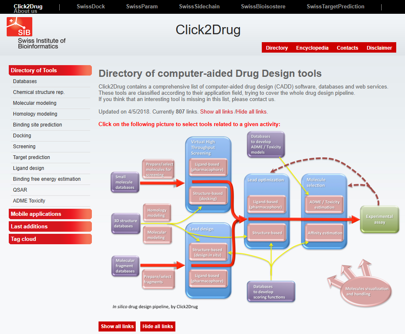Open SwissSidechain from the top bar
The height and width of the screenshot is (334, 405).
(199, 6)
